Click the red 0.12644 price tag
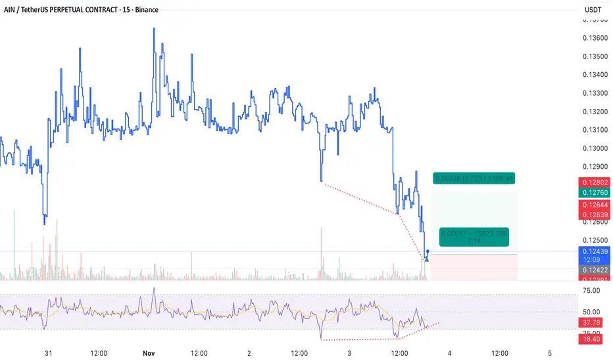This screenshot has height=361, width=613. [x=594, y=205]
